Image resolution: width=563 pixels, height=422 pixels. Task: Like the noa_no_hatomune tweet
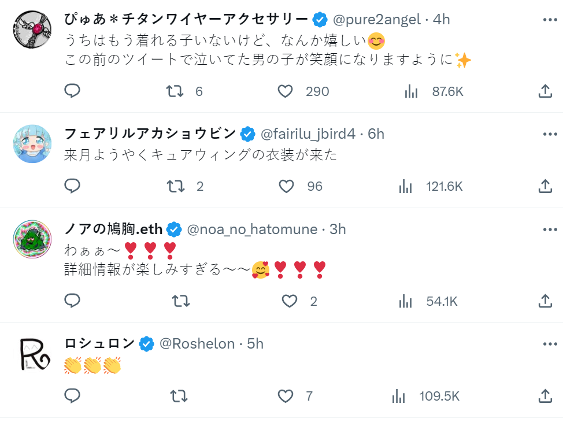[289, 301]
